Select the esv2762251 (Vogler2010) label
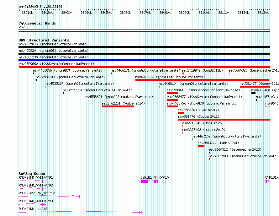Viewport: 279px width, 216px height. [x=123, y=103]
